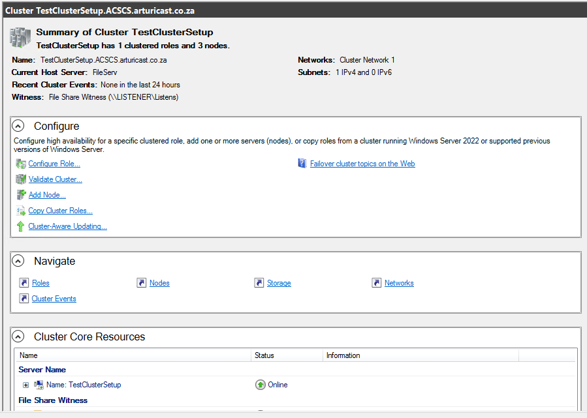Expand the TestClusterSetup server name tree node
This screenshot has width=587, height=418.
point(26,385)
